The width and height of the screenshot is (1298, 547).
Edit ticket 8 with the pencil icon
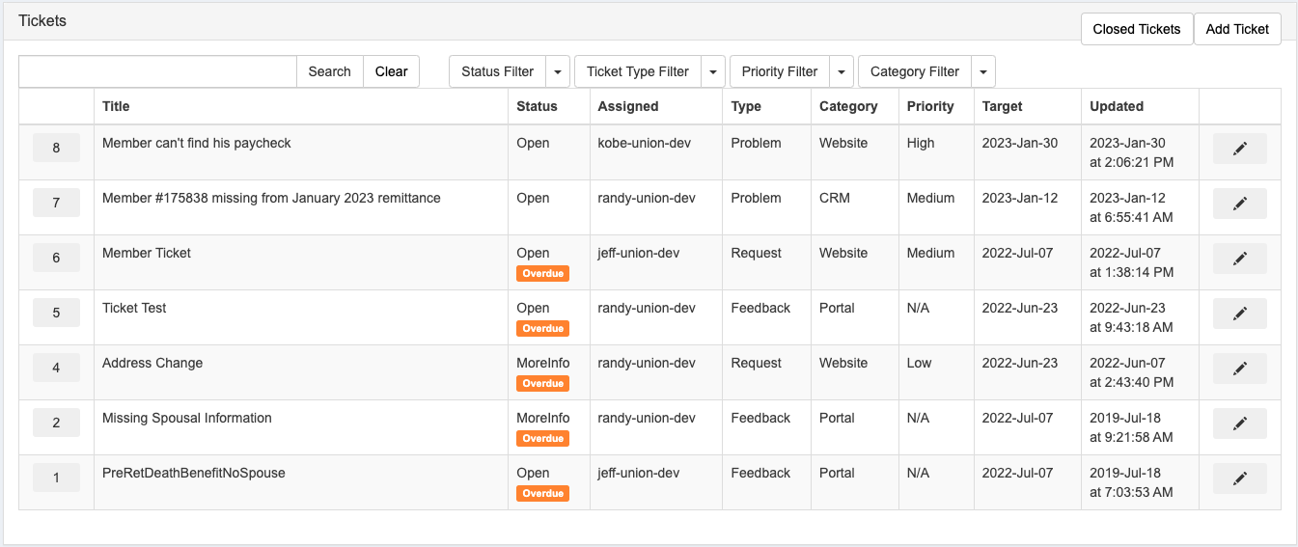click(1239, 149)
